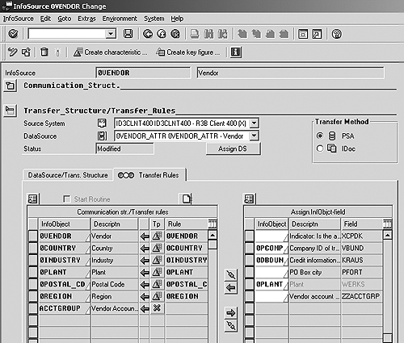404x343 pixels.
Task: Click the command input field
Action: coord(67,34)
